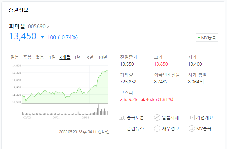Open the 파미셀 stock name link
The height and width of the screenshot is (149, 227).
[17, 26]
